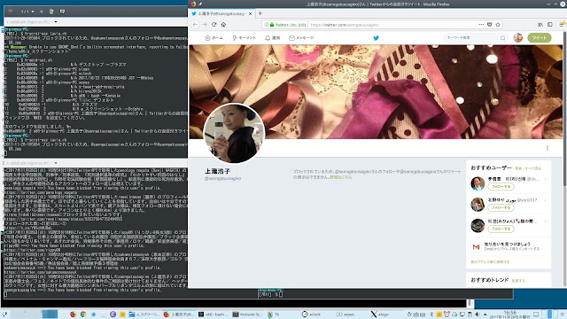Click the leftmost terminal toolbar icon
567x319 pixels.
coord(10,12)
